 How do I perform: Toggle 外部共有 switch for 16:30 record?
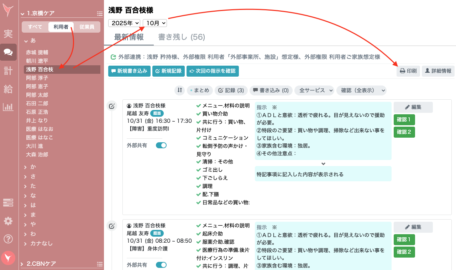click(x=161, y=145)
